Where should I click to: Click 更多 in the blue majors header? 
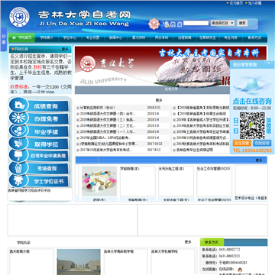[x=259, y=160]
